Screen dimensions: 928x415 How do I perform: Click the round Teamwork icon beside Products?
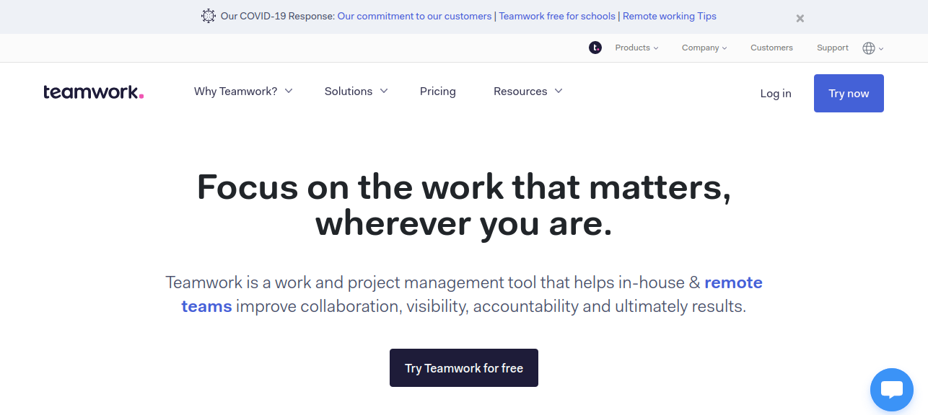595,48
